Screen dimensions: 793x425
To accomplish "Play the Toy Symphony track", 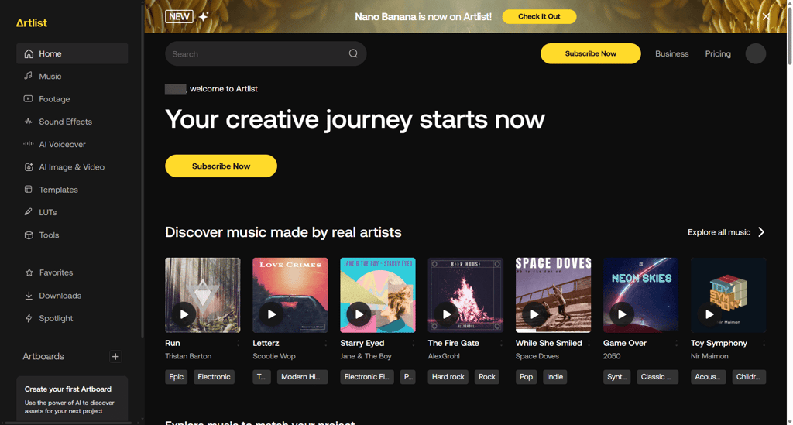I will (709, 314).
